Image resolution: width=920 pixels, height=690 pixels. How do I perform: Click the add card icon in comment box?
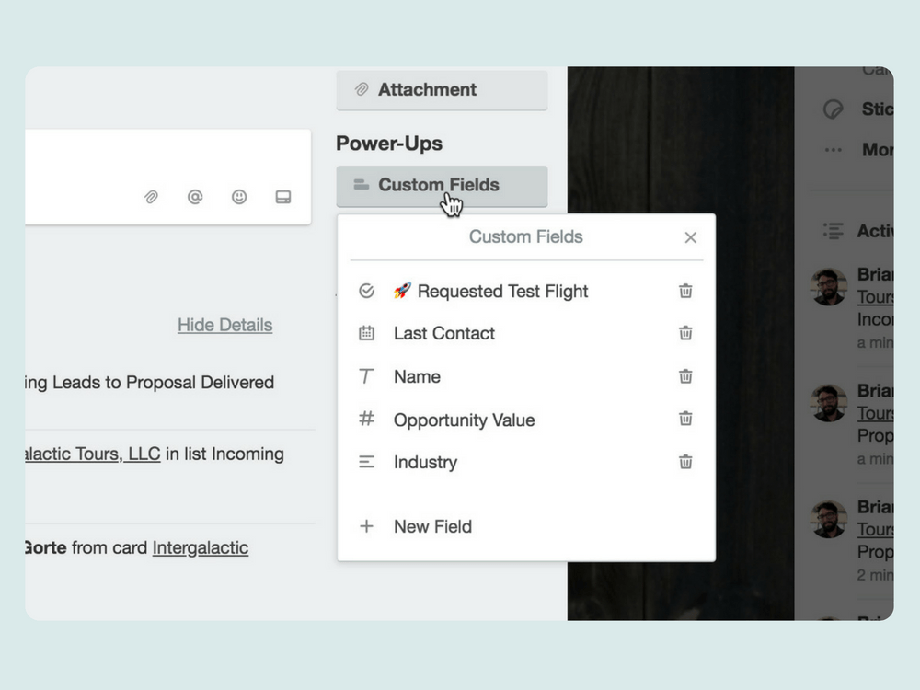[283, 197]
